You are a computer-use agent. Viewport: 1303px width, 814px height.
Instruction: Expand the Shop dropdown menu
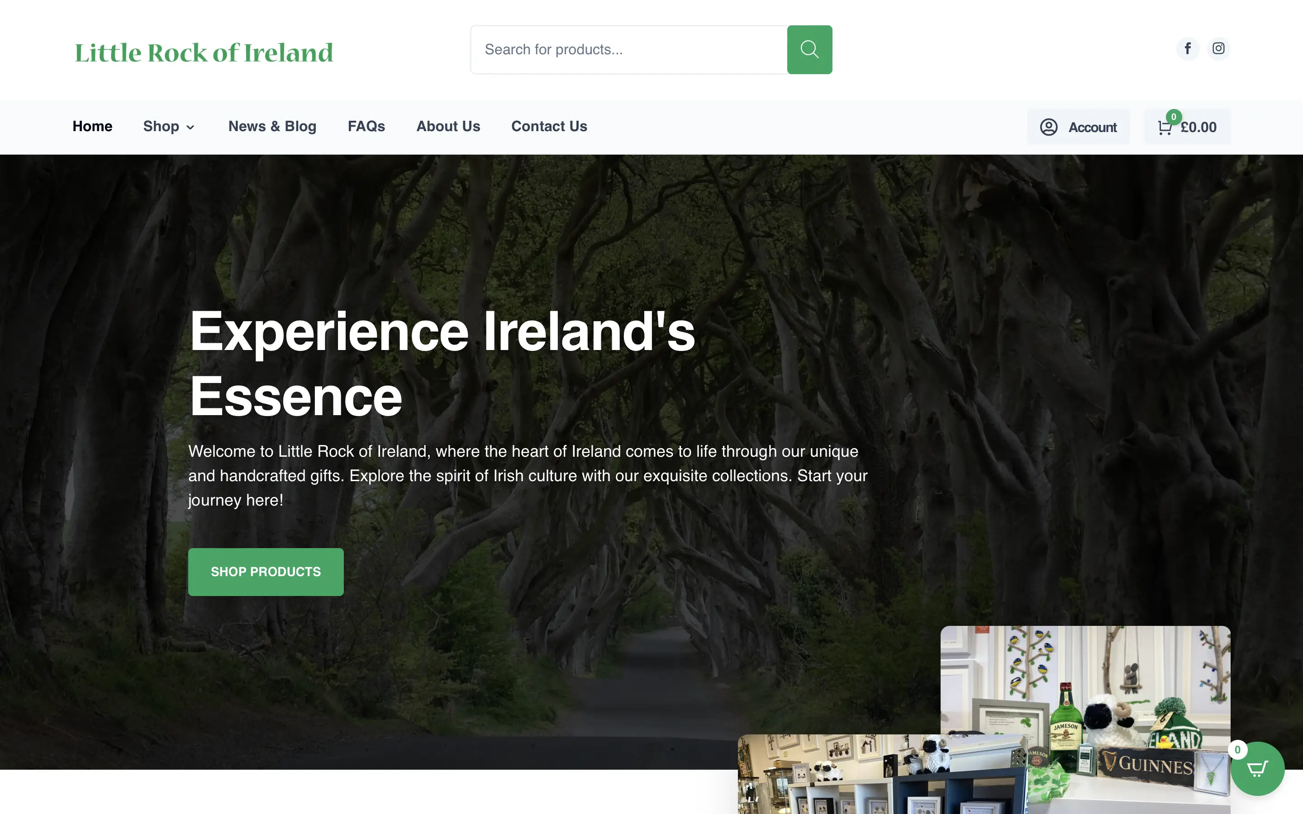point(170,126)
